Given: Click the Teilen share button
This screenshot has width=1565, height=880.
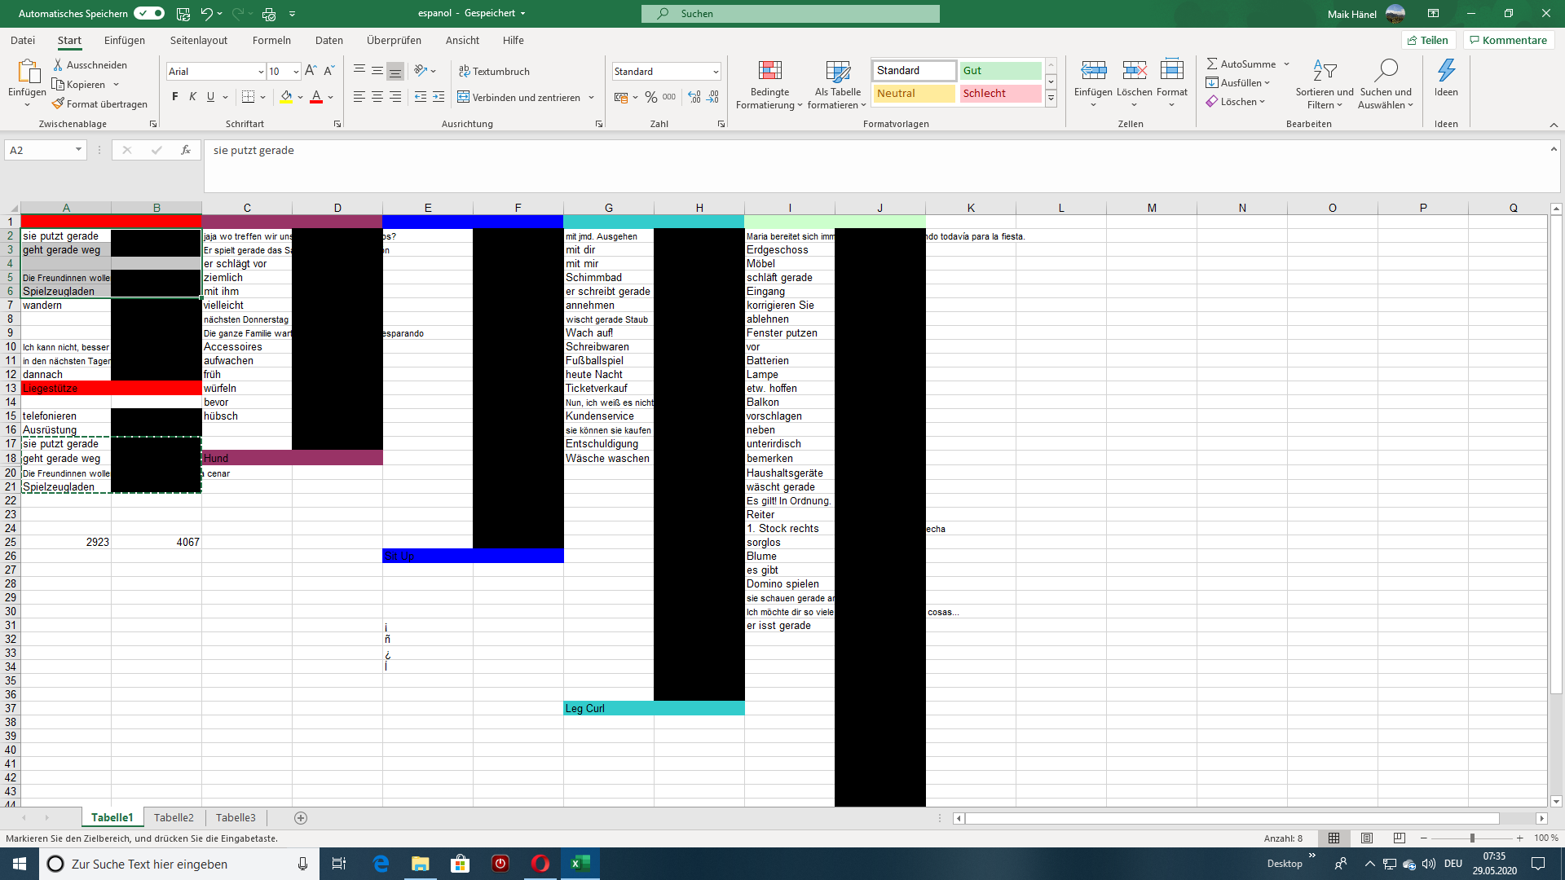Looking at the screenshot, I should [x=1428, y=40].
